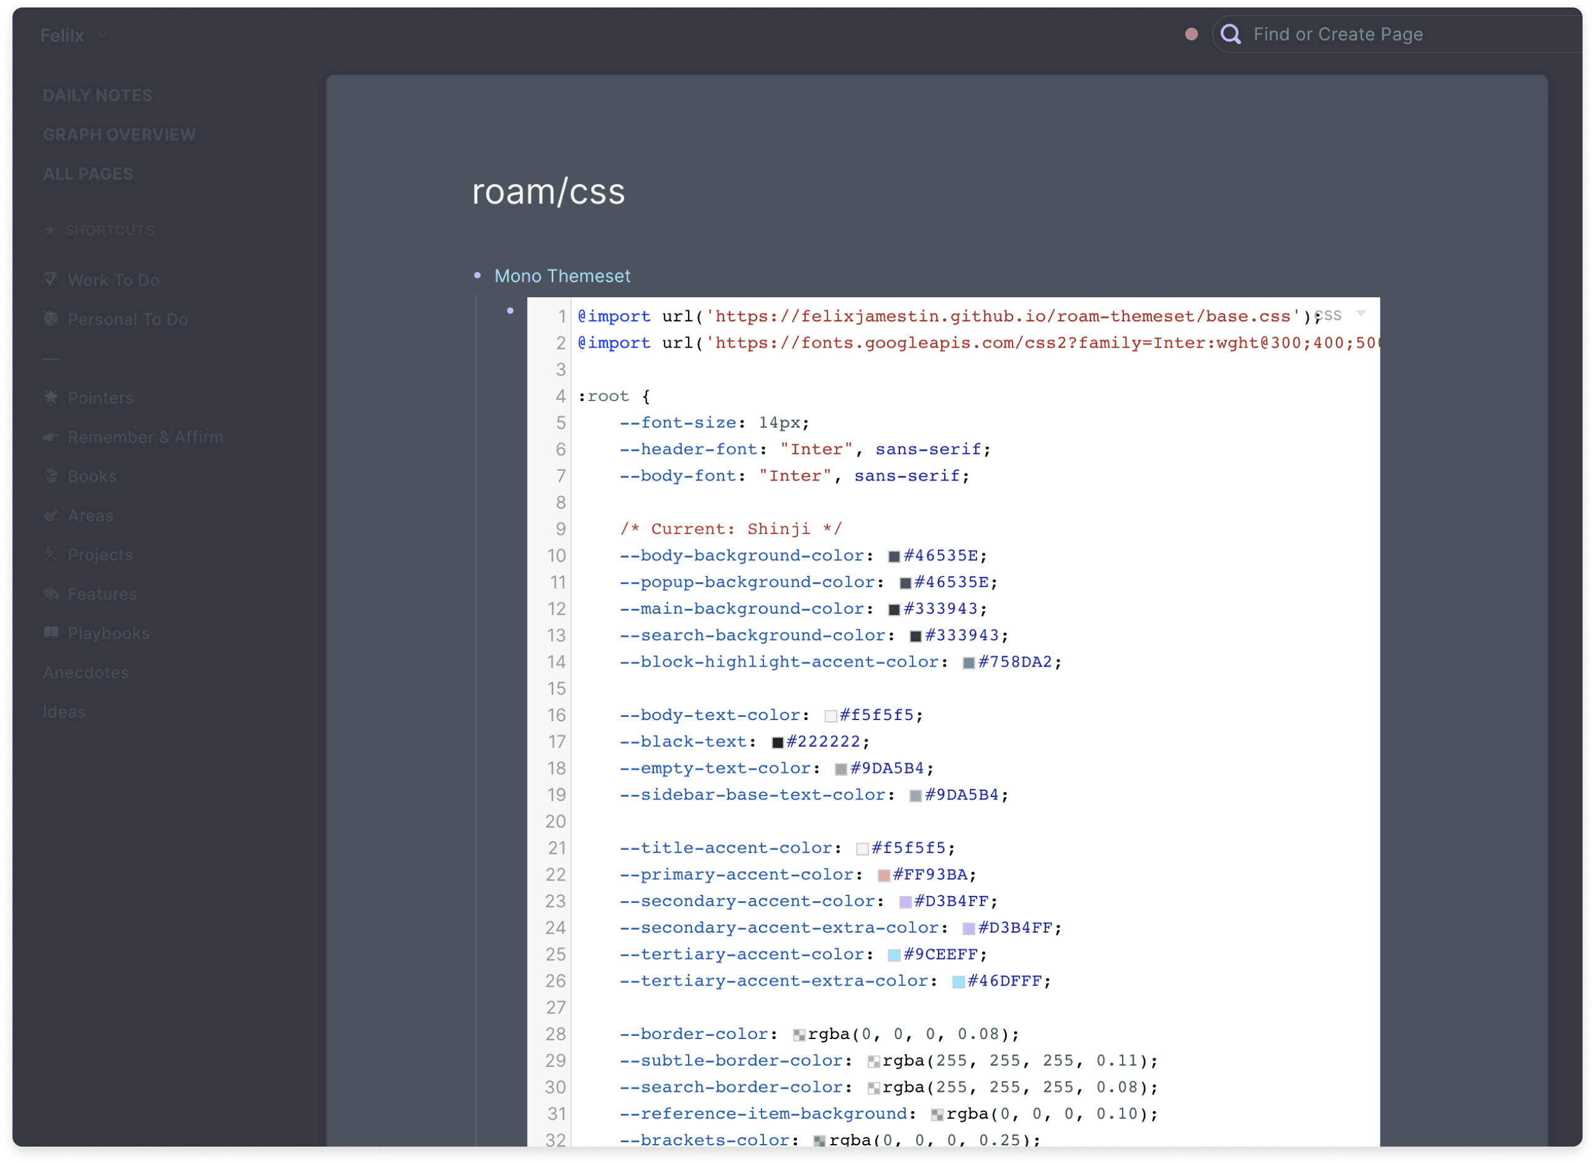Screen dimensions: 1595x1164
Task: Go to Graph Overview
Action: [x=119, y=134]
